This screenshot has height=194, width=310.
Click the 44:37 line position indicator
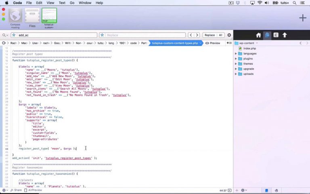[x=223, y=190]
